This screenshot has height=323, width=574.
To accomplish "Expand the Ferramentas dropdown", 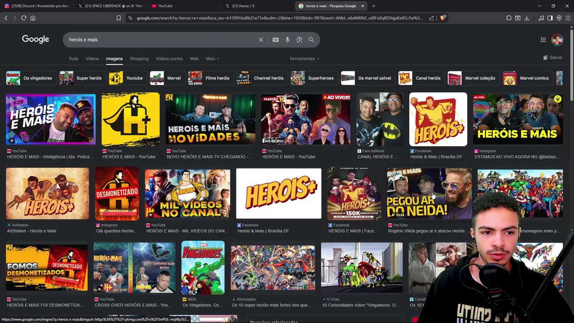I will pyautogui.click(x=304, y=59).
